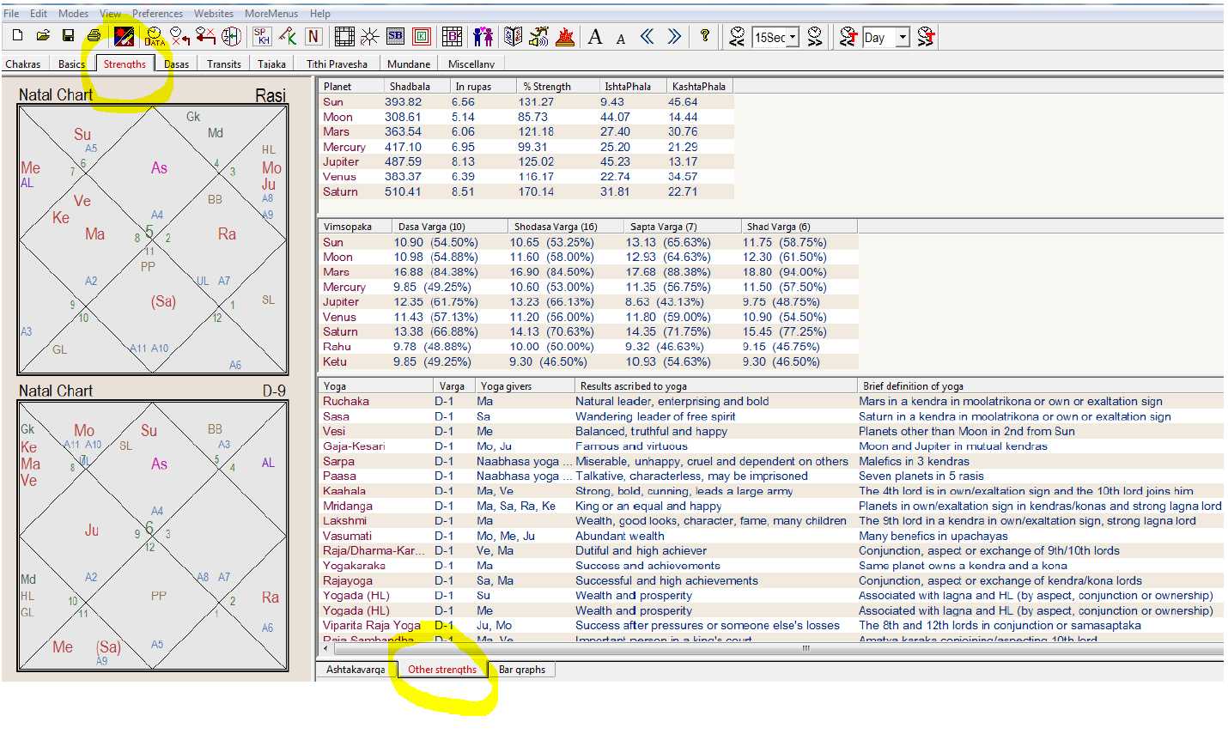Click the yellow question mark help icon
The height and width of the screenshot is (734, 1228).
705,36
